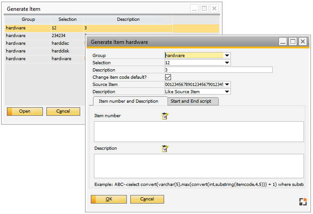The width and height of the screenshot is (313, 214).
Task: Click Cancel in the hardware dialog
Action: (x=147, y=199)
